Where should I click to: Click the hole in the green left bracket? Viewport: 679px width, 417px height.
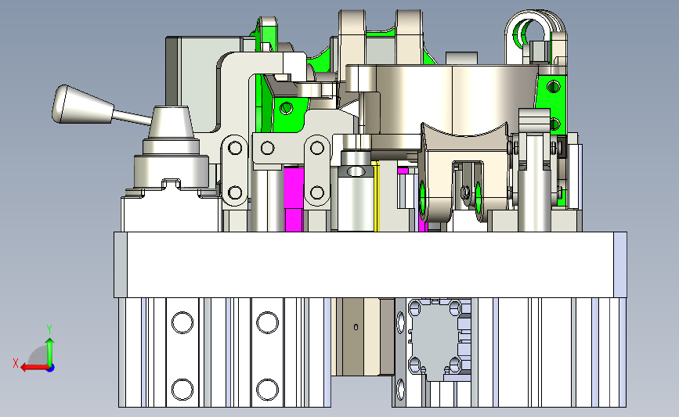pos(286,108)
